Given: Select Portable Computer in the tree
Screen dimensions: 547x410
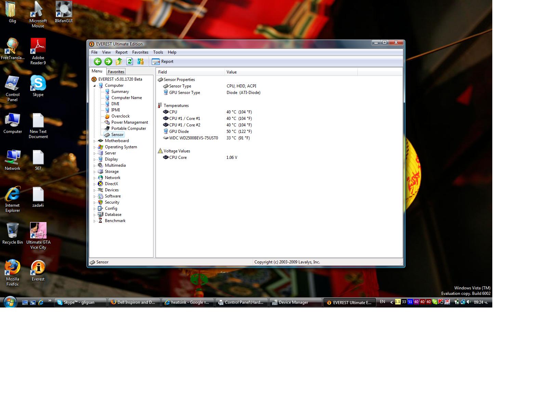Looking at the screenshot, I should (129, 128).
